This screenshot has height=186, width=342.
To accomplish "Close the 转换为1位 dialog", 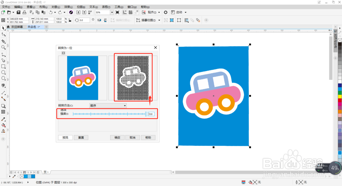I will [x=156, y=48].
